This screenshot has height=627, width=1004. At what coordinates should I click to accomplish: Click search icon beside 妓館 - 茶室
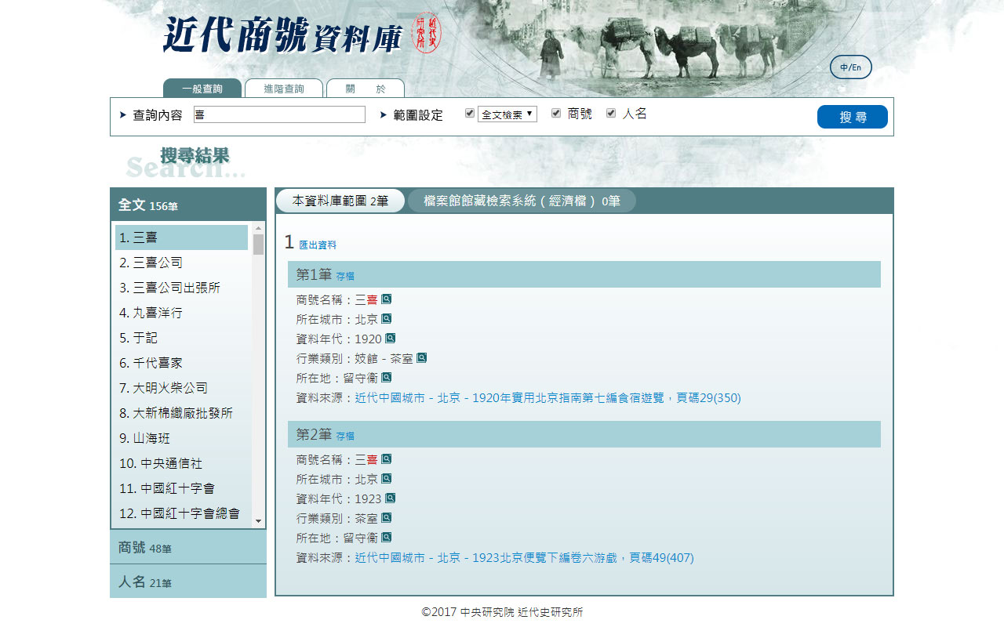421,357
